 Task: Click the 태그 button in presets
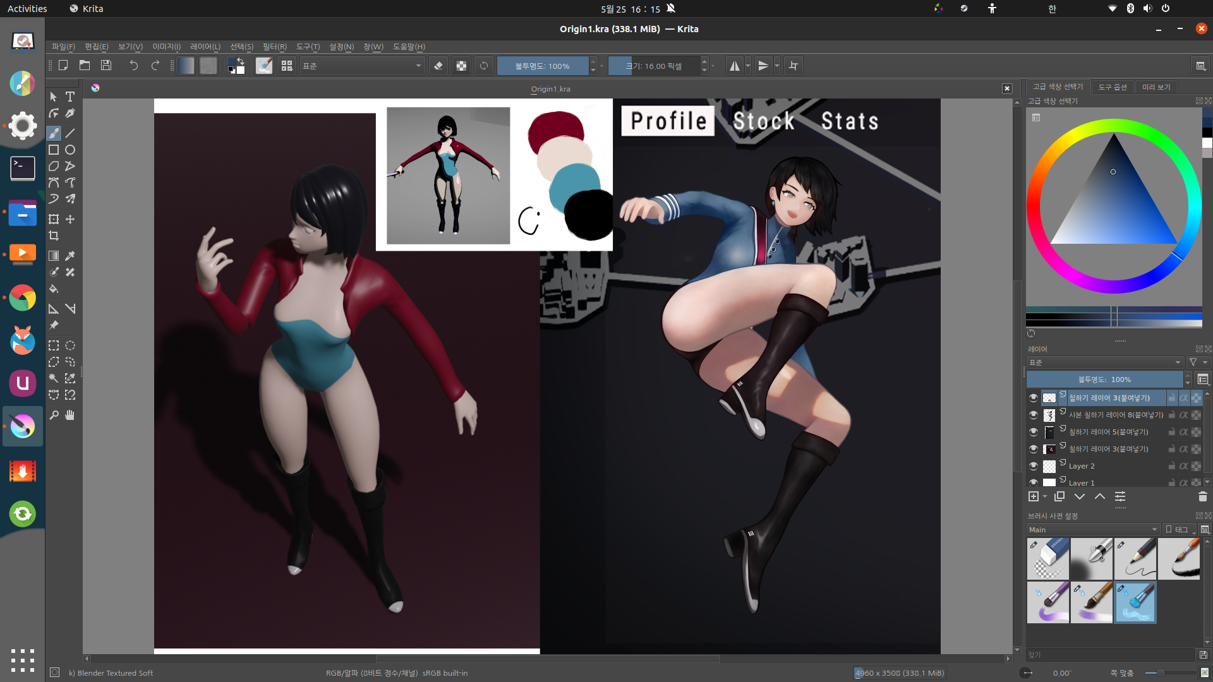(1179, 530)
